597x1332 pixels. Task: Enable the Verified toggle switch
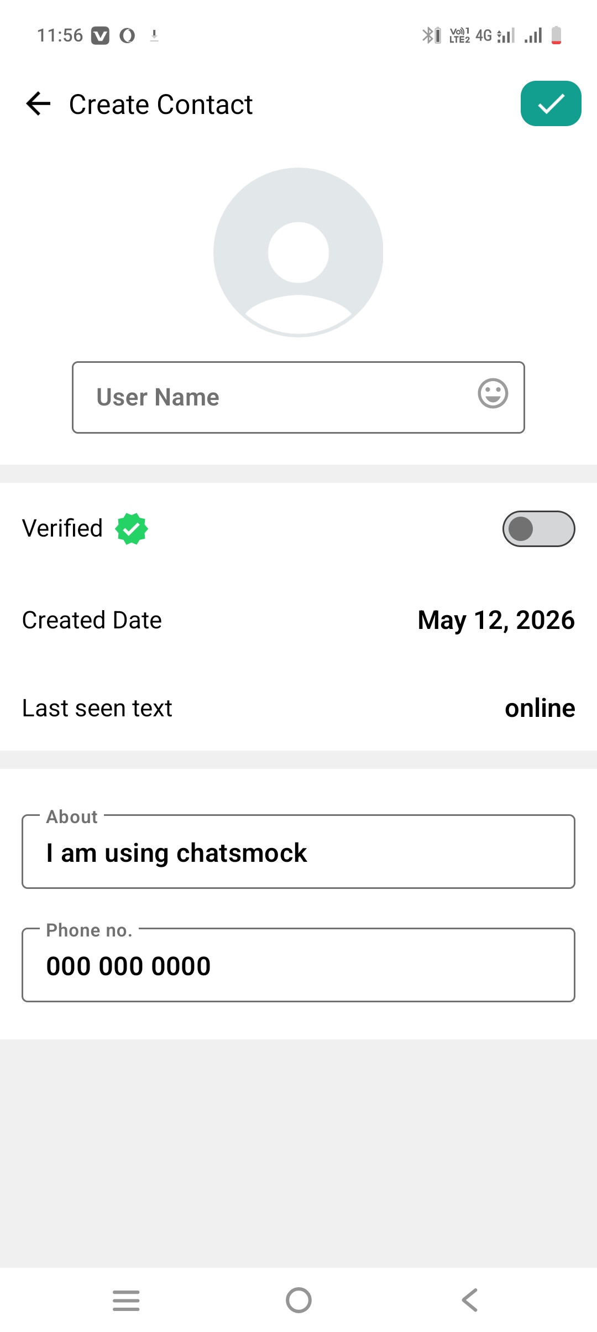point(538,529)
